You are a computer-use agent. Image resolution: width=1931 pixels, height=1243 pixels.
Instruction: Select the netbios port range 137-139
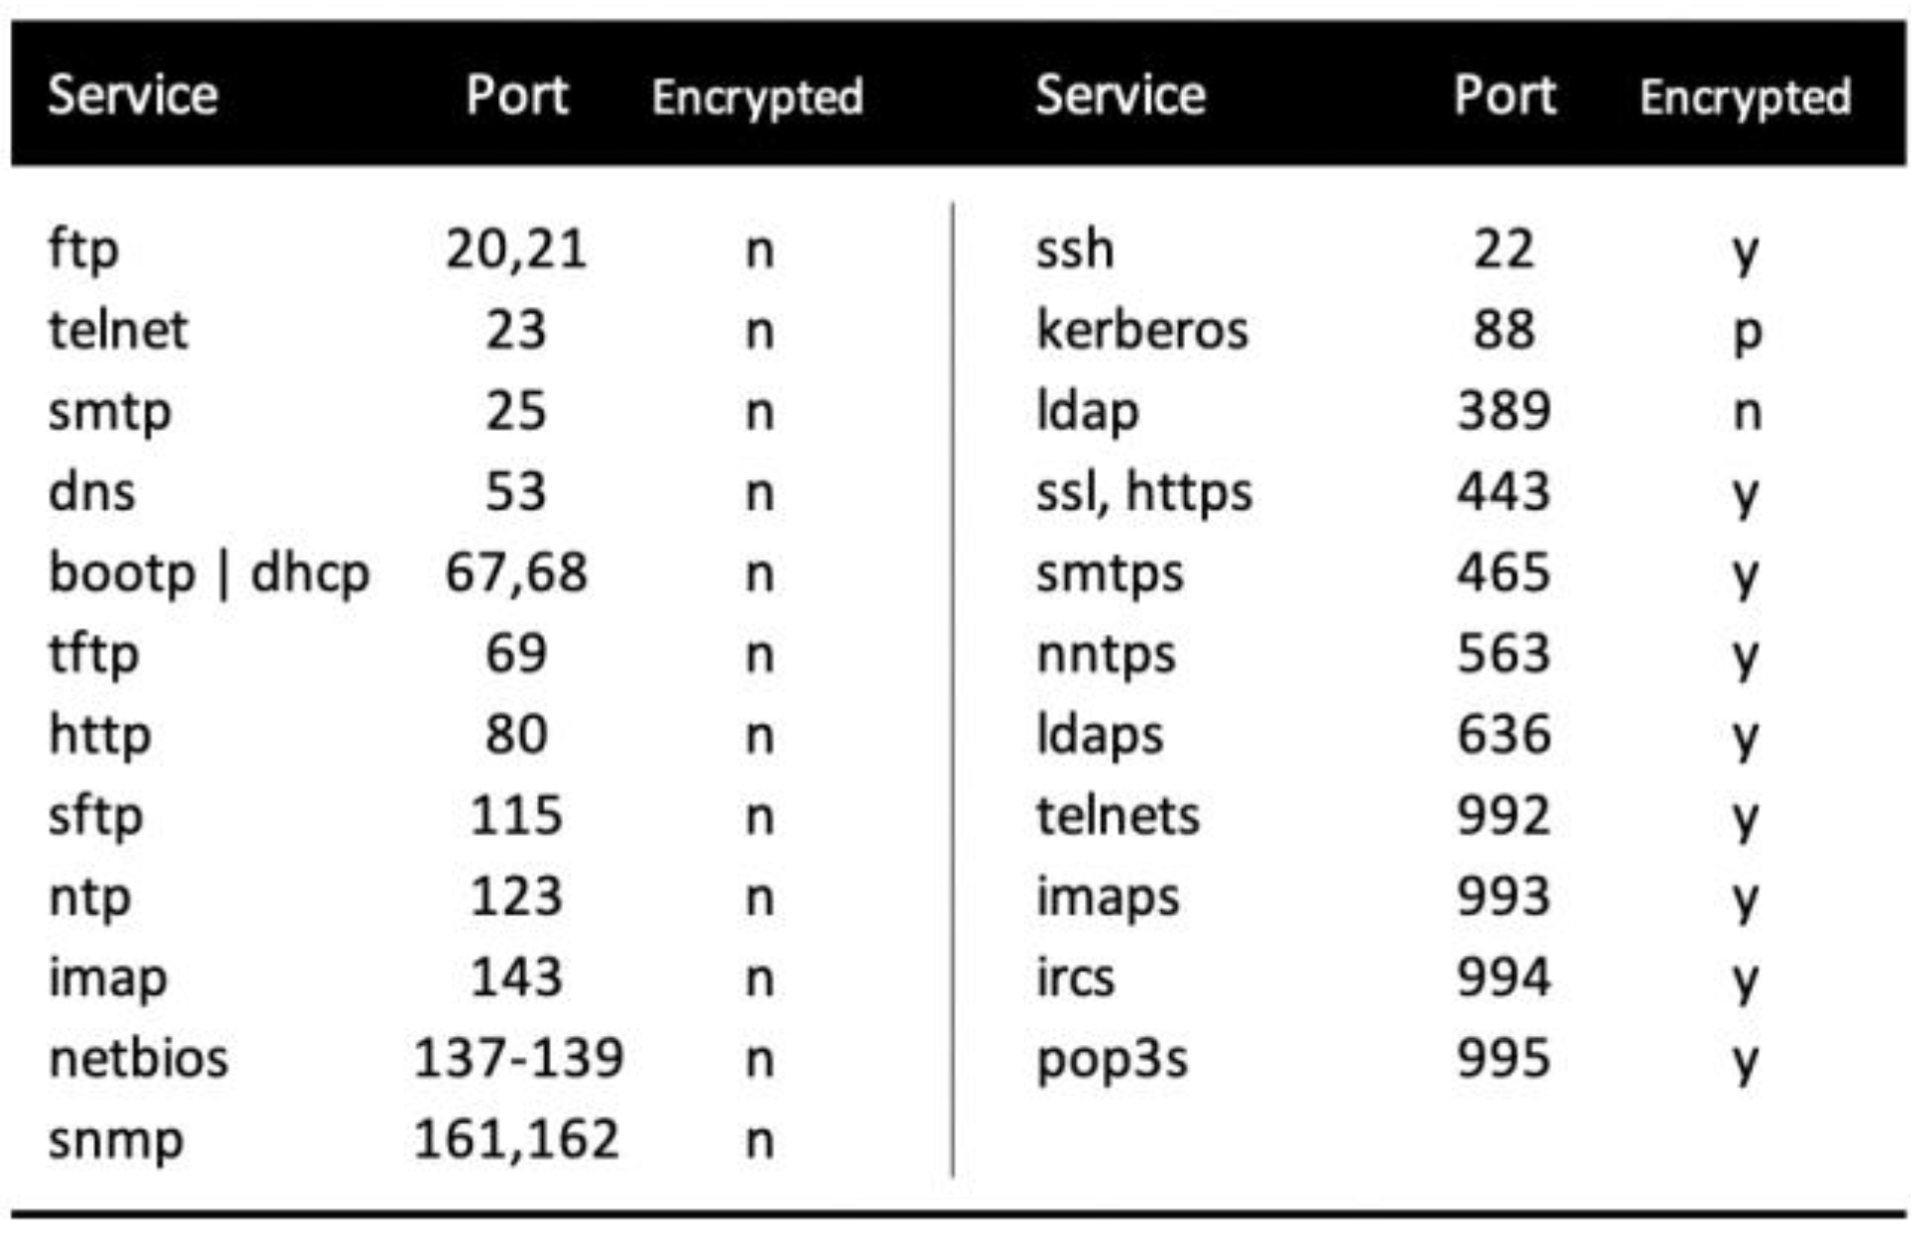click(518, 1059)
